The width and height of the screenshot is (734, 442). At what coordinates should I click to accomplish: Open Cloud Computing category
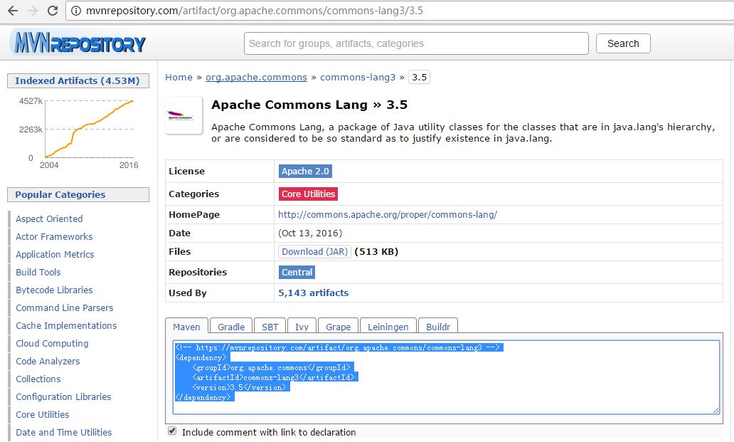[x=52, y=343]
